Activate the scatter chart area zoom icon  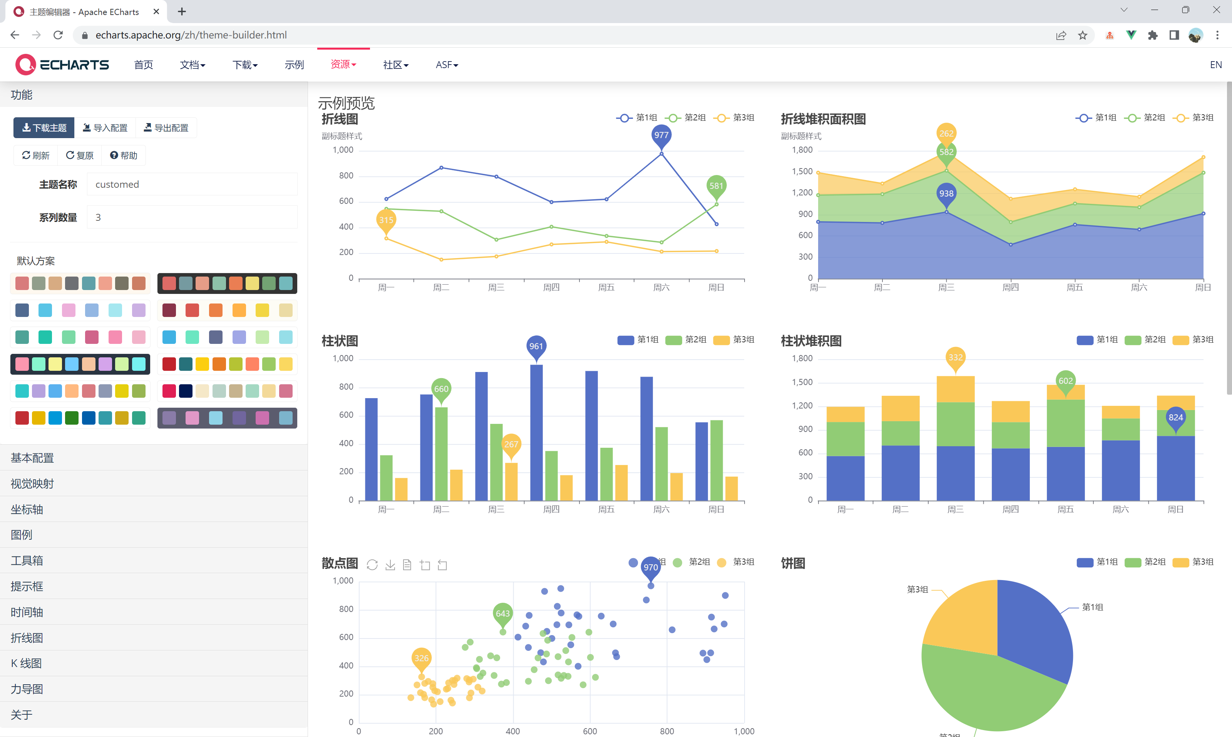pyautogui.click(x=425, y=565)
